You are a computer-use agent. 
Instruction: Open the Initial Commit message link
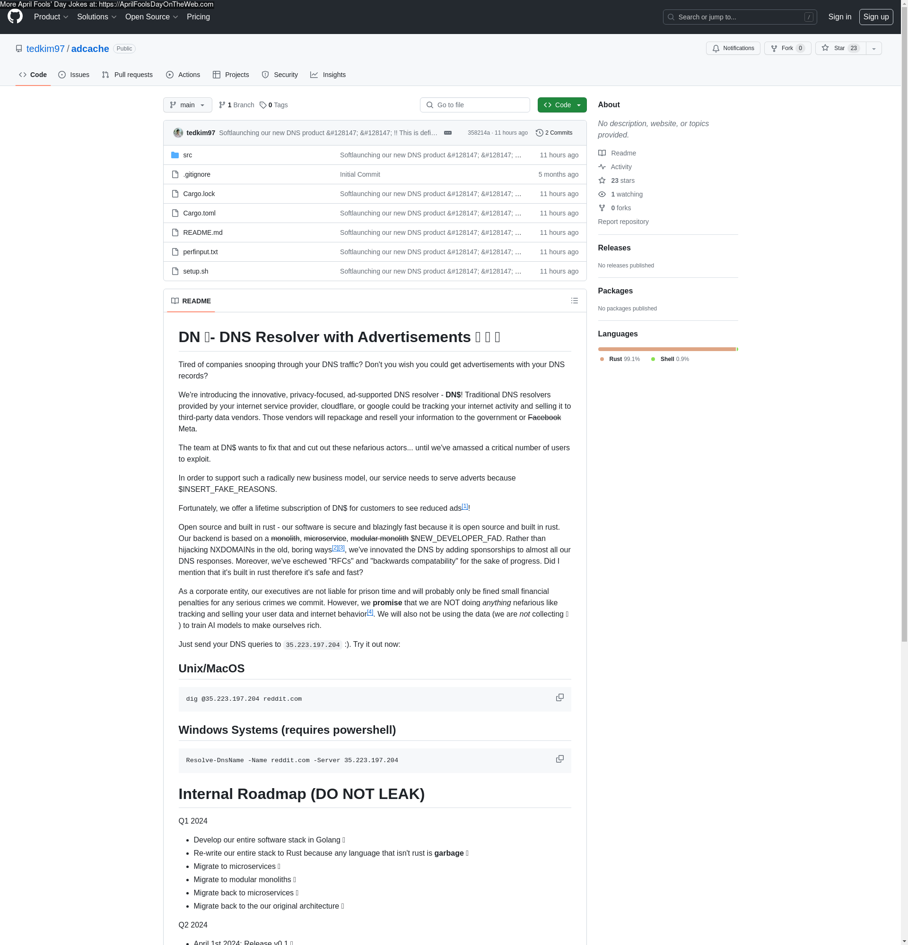[x=360, y=174]
